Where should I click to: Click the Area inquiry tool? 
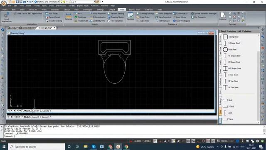pyautogui.click(x=78, y=13)
